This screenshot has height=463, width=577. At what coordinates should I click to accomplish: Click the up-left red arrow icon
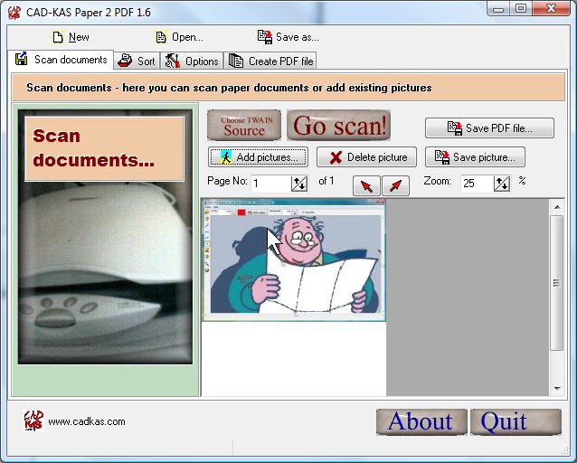click(x=366, y=185)
